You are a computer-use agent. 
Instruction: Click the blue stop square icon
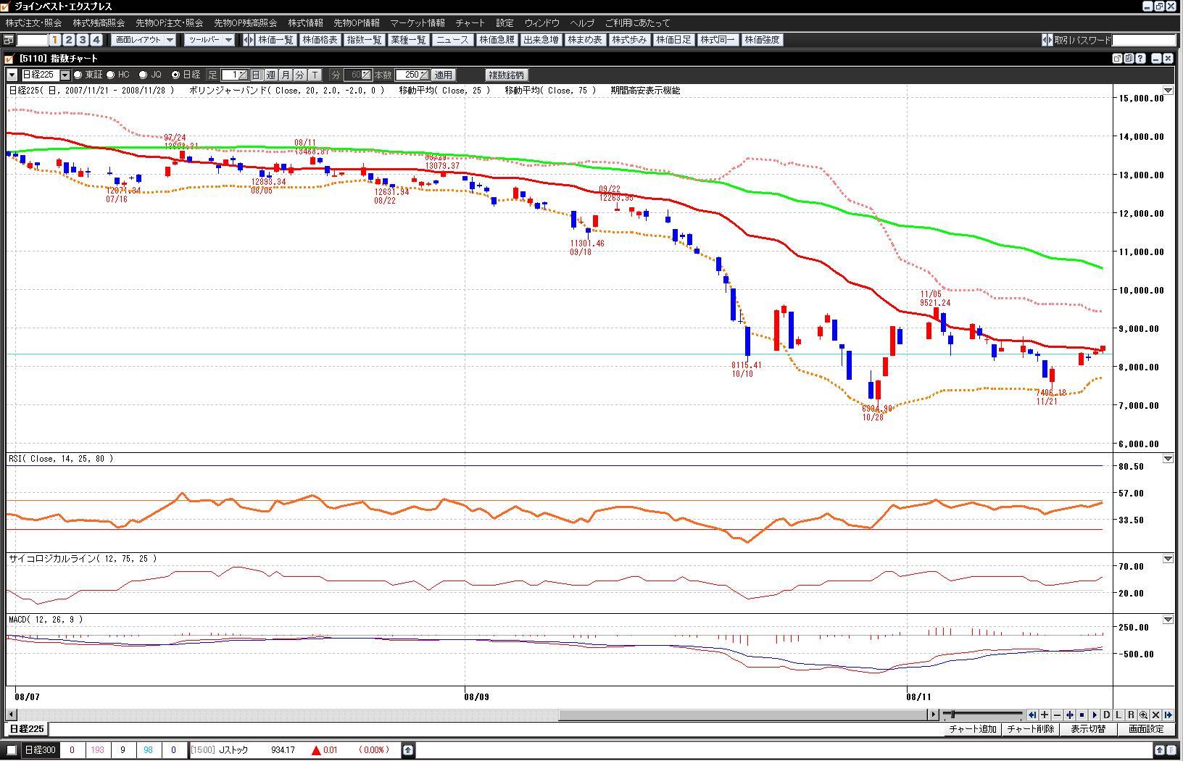(x=1082, y=715)
